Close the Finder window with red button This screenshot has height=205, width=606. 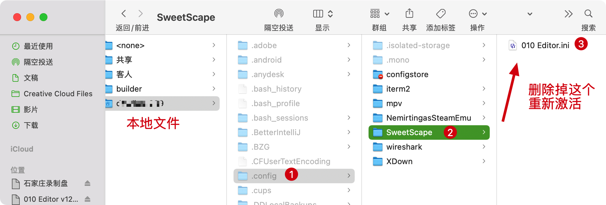[x=17, y=17]
